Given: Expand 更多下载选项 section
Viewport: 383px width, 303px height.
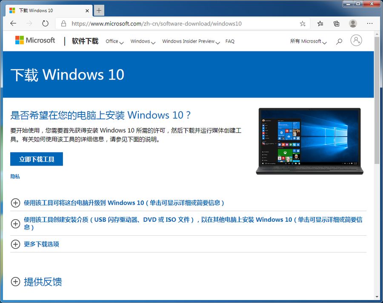Looking at the screenshot, I should (x=35, y=244).
